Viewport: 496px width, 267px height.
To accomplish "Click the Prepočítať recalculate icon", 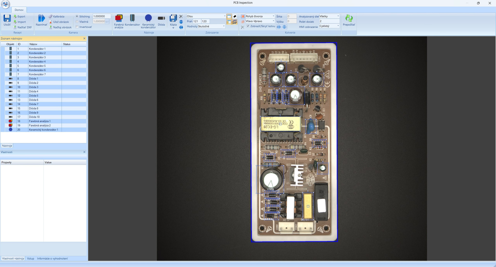I will click(349, 19).
